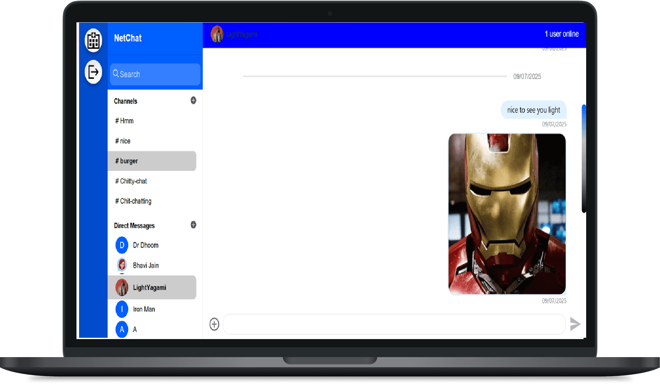
Task: Select LightYagami direct message
Action: pos(152,288)
